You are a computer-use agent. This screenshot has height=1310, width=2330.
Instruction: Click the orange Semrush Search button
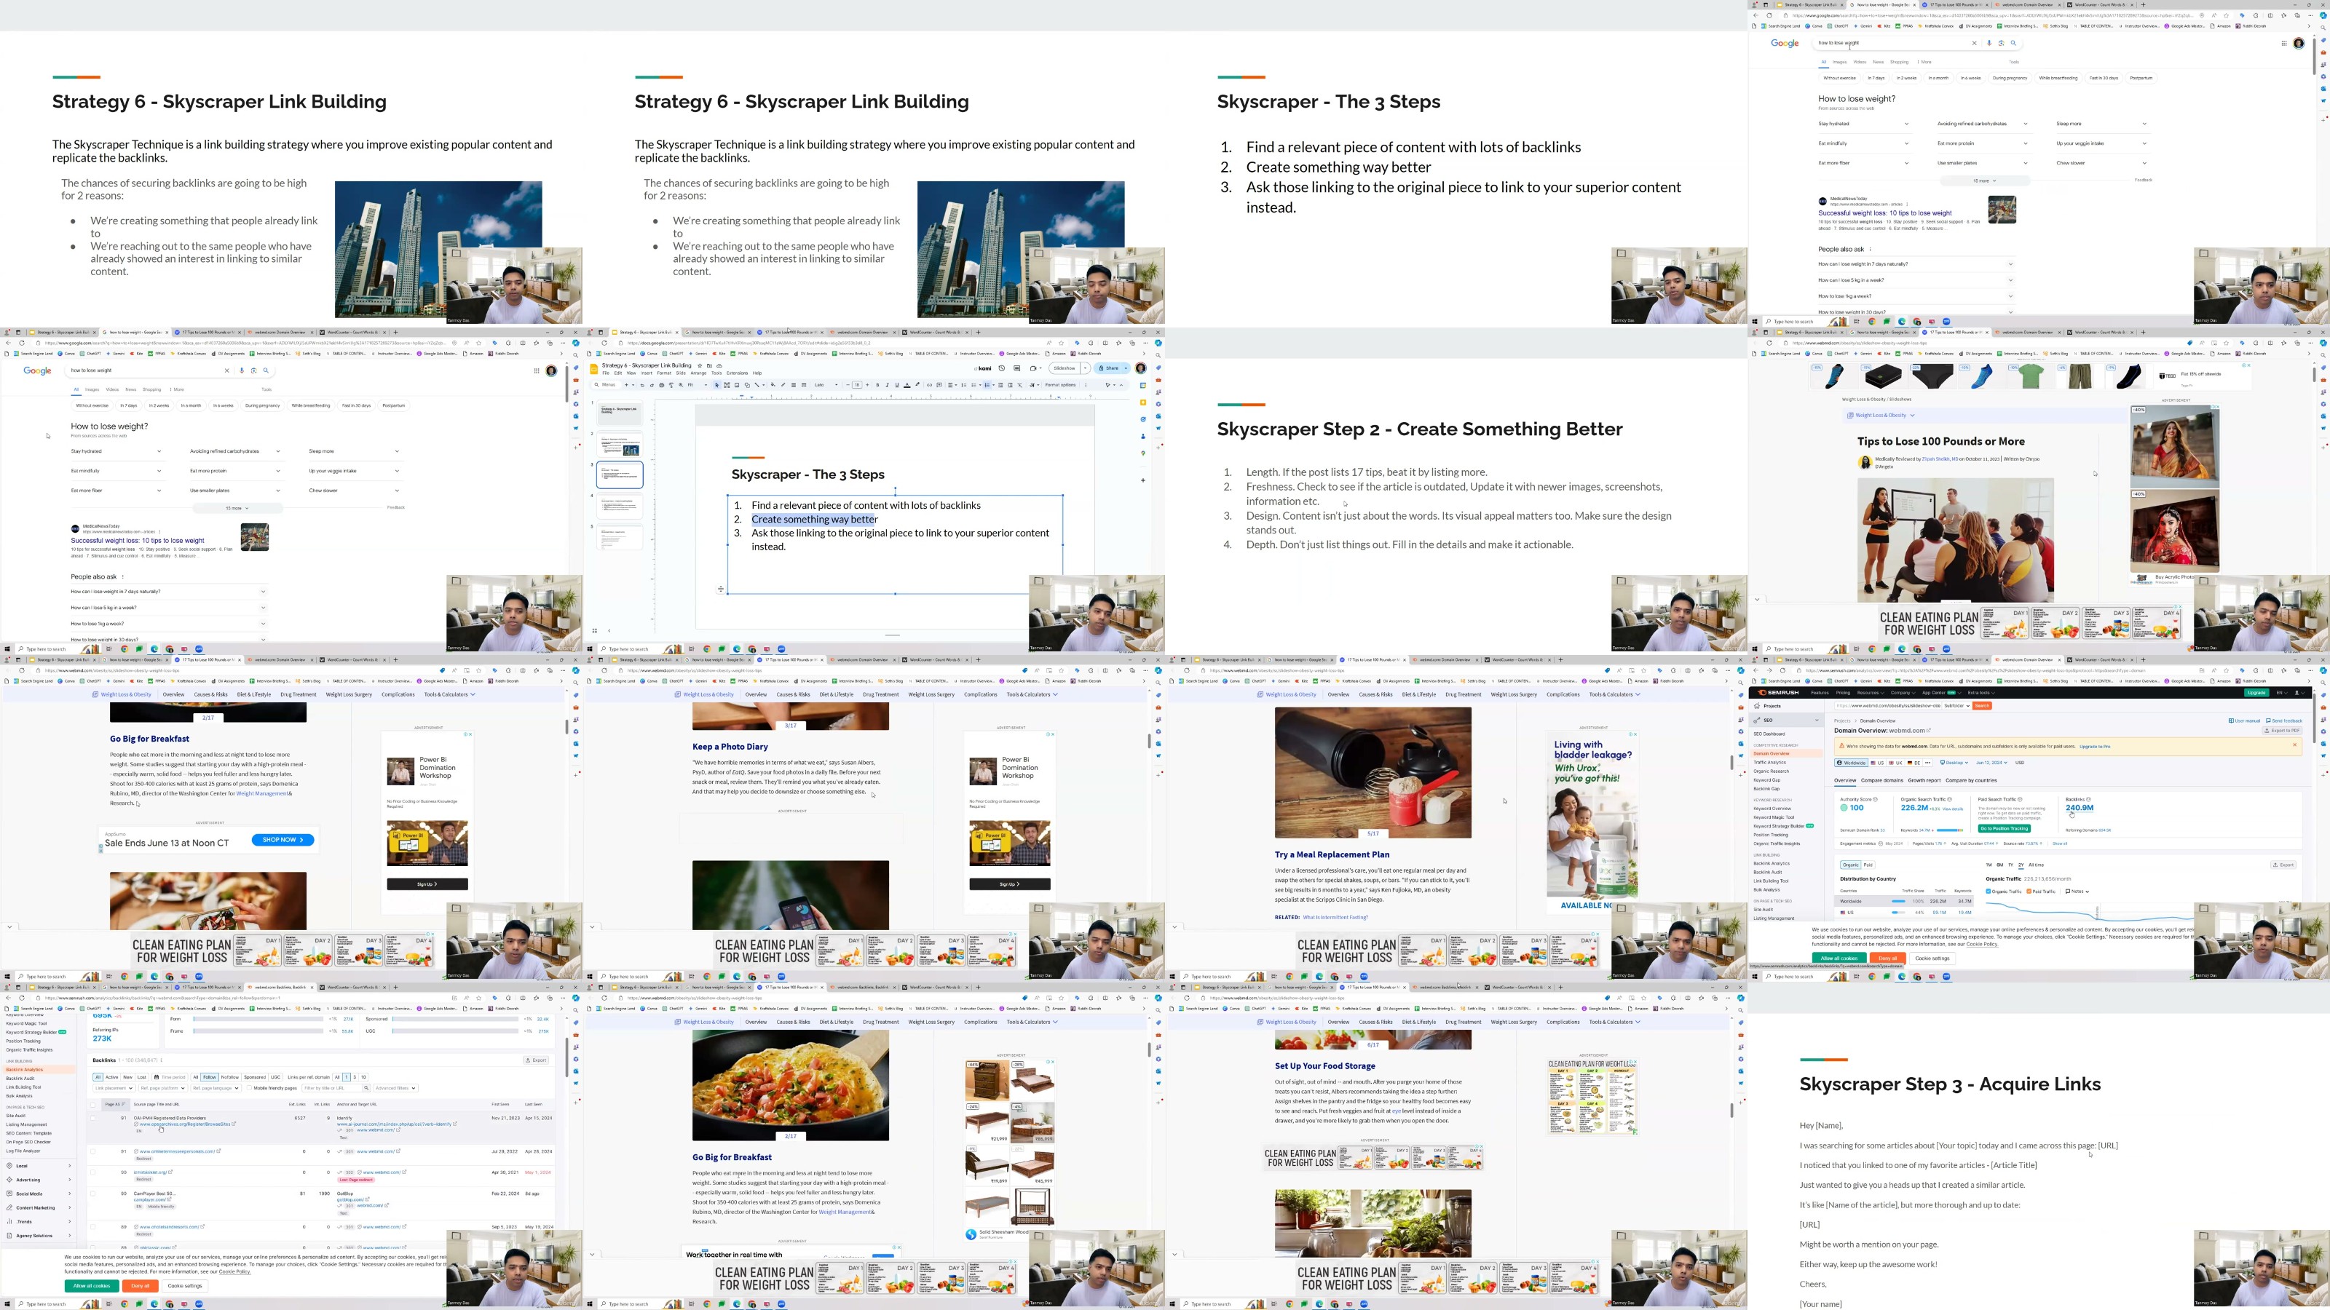pos(1982,706)
